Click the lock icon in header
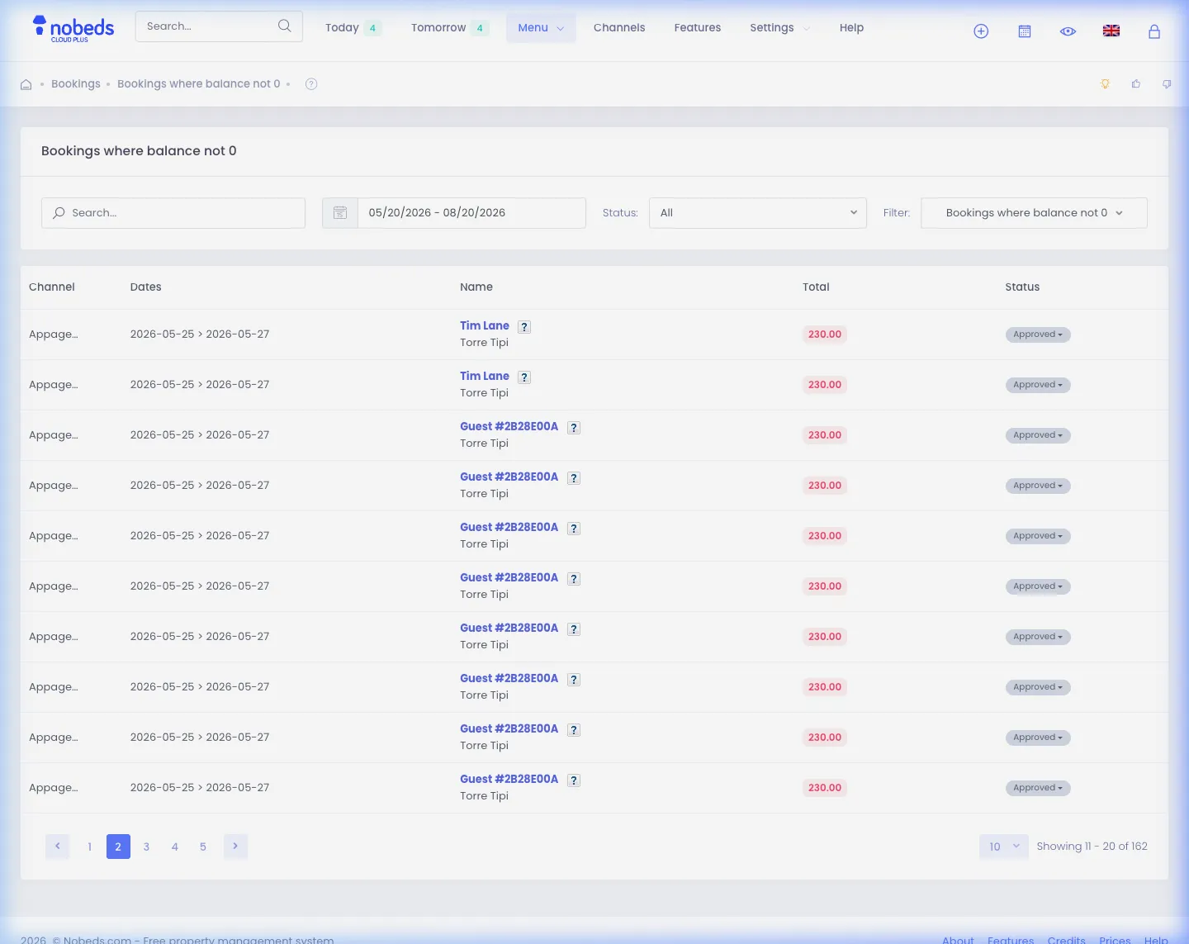Screen dimensions: 1189x944 pos(1154,31)
